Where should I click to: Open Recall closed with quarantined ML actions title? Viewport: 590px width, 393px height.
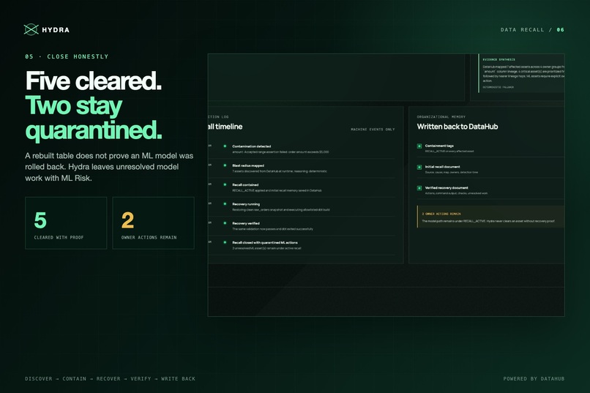(265, 242)
